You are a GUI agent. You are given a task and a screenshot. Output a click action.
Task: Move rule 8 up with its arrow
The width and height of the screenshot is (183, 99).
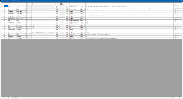pyautogui.click(x=179, y=18)
